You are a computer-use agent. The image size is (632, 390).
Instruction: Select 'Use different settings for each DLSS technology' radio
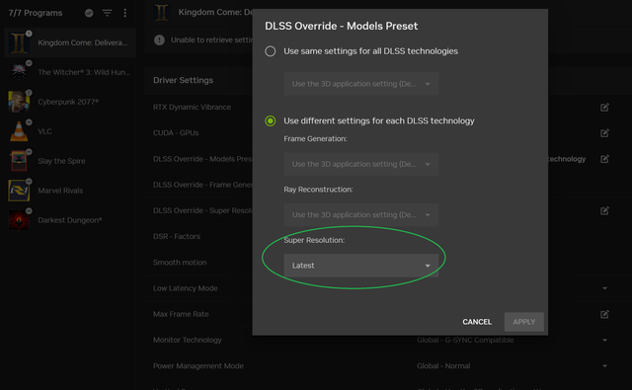tap(270, 120)
